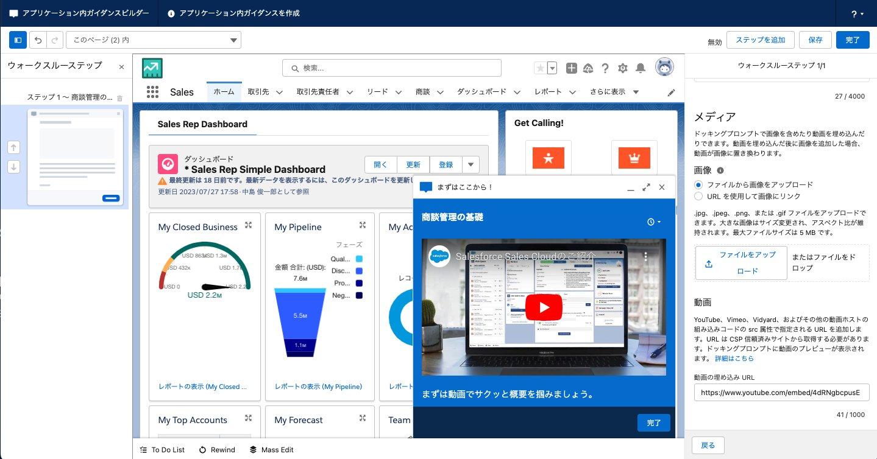Expand the レポート tab chevron
This screenshot has width=877, height=459.
[572, 92]
